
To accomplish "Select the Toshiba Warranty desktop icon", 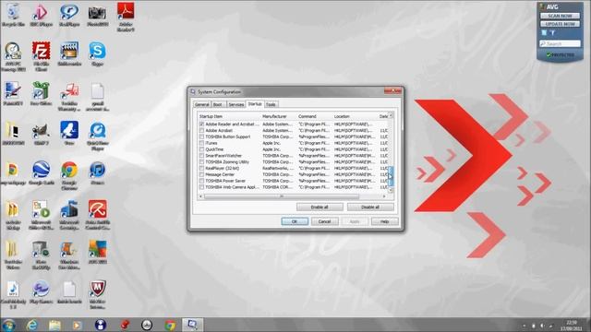I will pos(69,97).
